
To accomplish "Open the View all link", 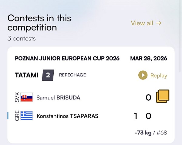I will (x=146, y=23).
